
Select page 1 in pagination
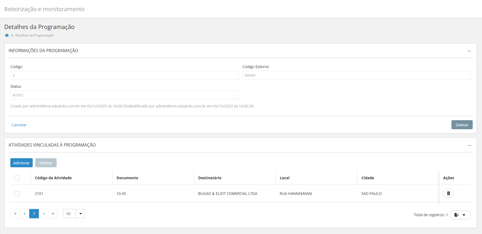pyautogui.click(x=34, y=214)
